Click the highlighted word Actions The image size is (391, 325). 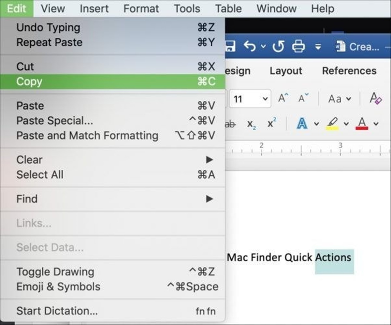[x=334, y=258]
